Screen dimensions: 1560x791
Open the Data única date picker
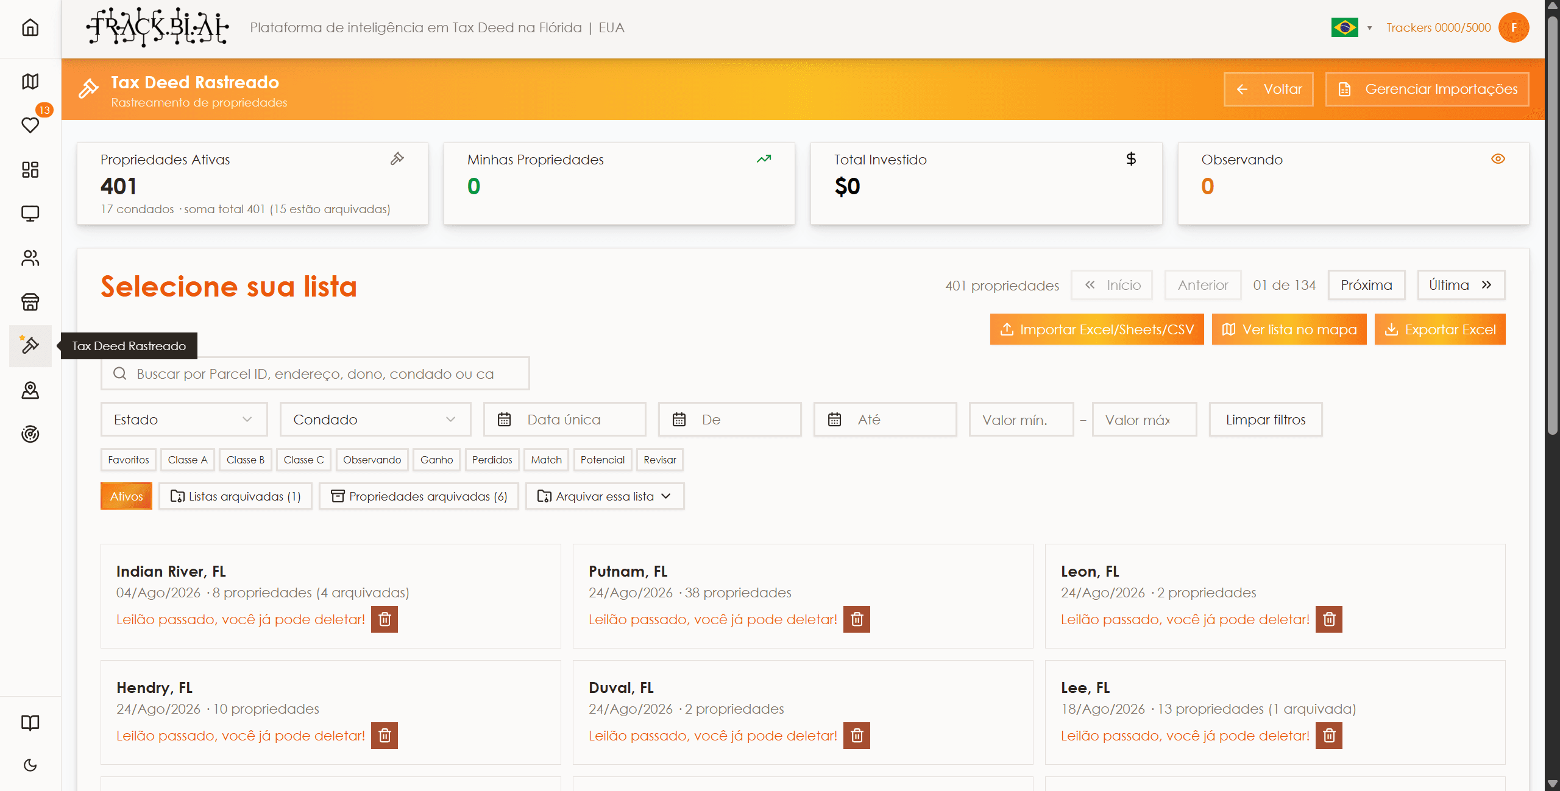(x=564, y=420)
